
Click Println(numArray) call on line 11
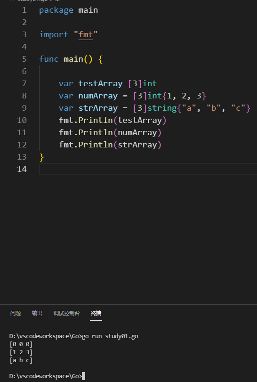(120, 132)
